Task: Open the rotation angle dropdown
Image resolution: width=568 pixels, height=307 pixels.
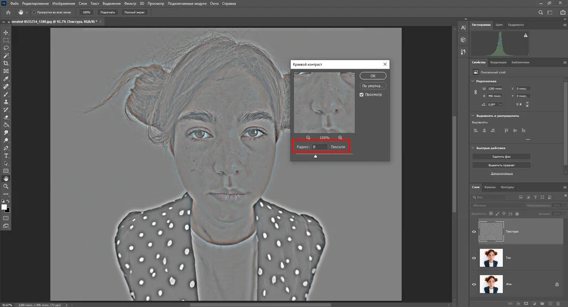Action: pos(500,104)
